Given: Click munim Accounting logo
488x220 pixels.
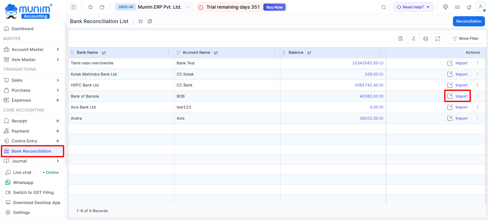Looking at the screenshot, I should pos(29,11).
